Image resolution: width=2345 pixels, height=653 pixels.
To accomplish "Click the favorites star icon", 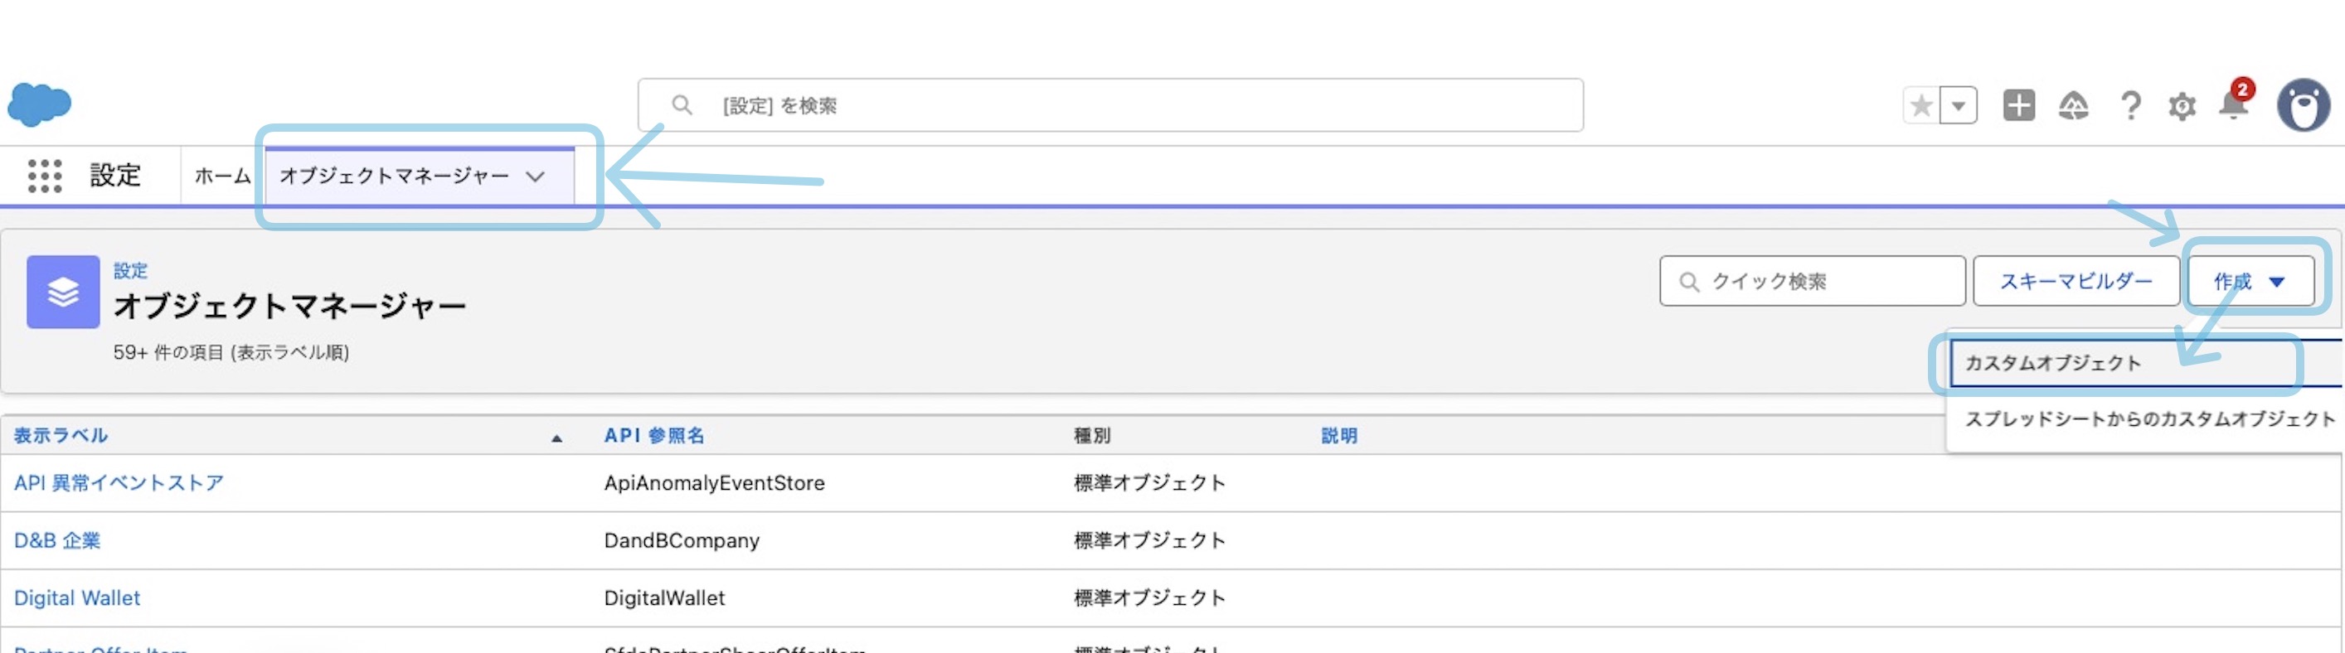I will pos(1922,105).
